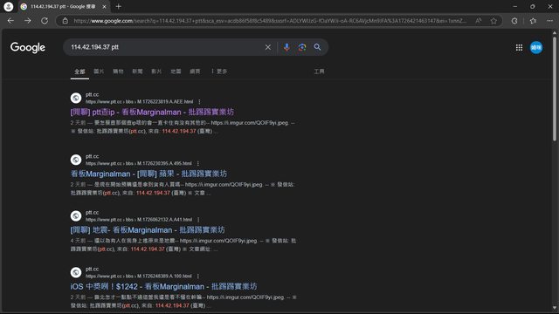Image resolution: width=559 pixels, height=314 pixels.
Task: Open the three-dot options for the first ptt.cc result
Action: tap(199, 102)
